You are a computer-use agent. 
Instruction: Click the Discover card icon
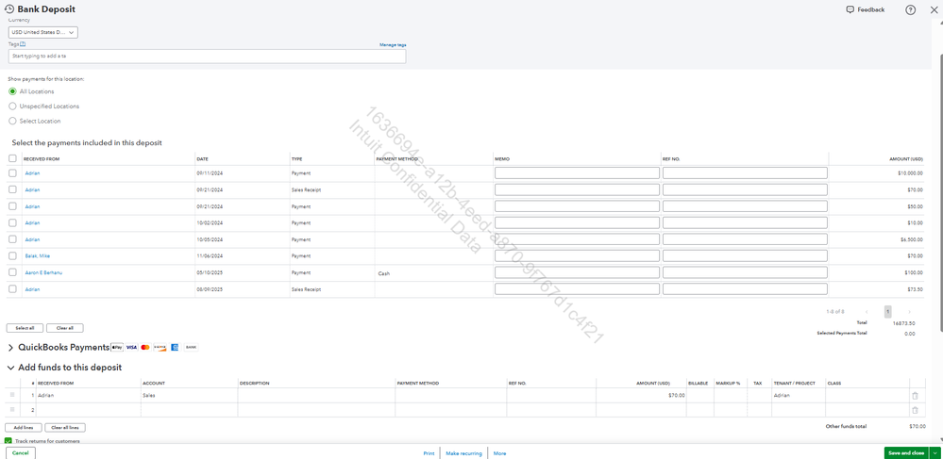160,347
